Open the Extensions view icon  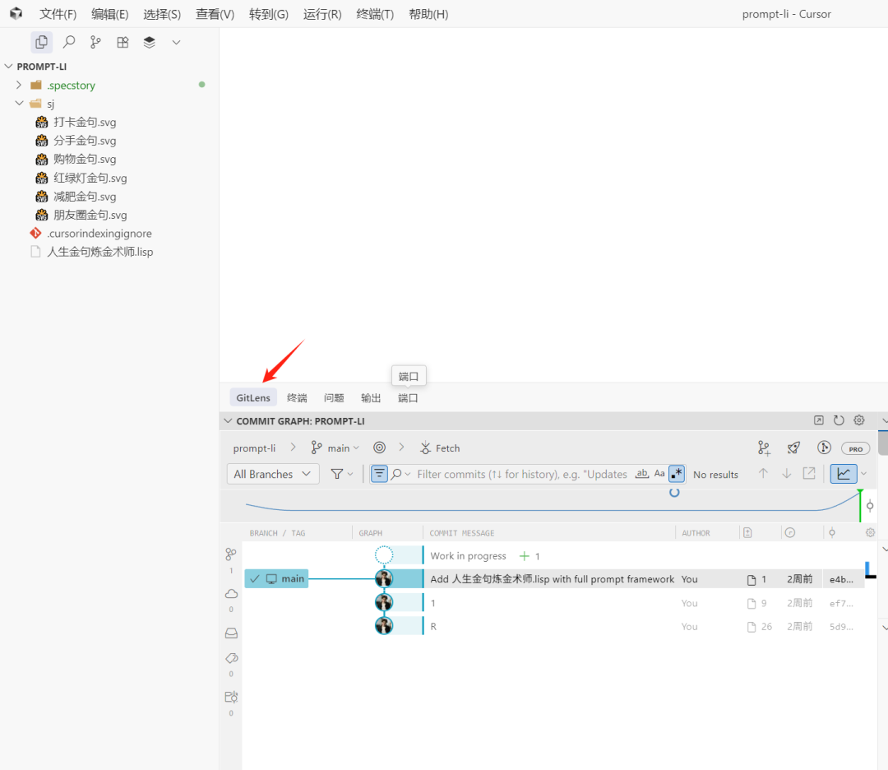click(x=123, y=42)
